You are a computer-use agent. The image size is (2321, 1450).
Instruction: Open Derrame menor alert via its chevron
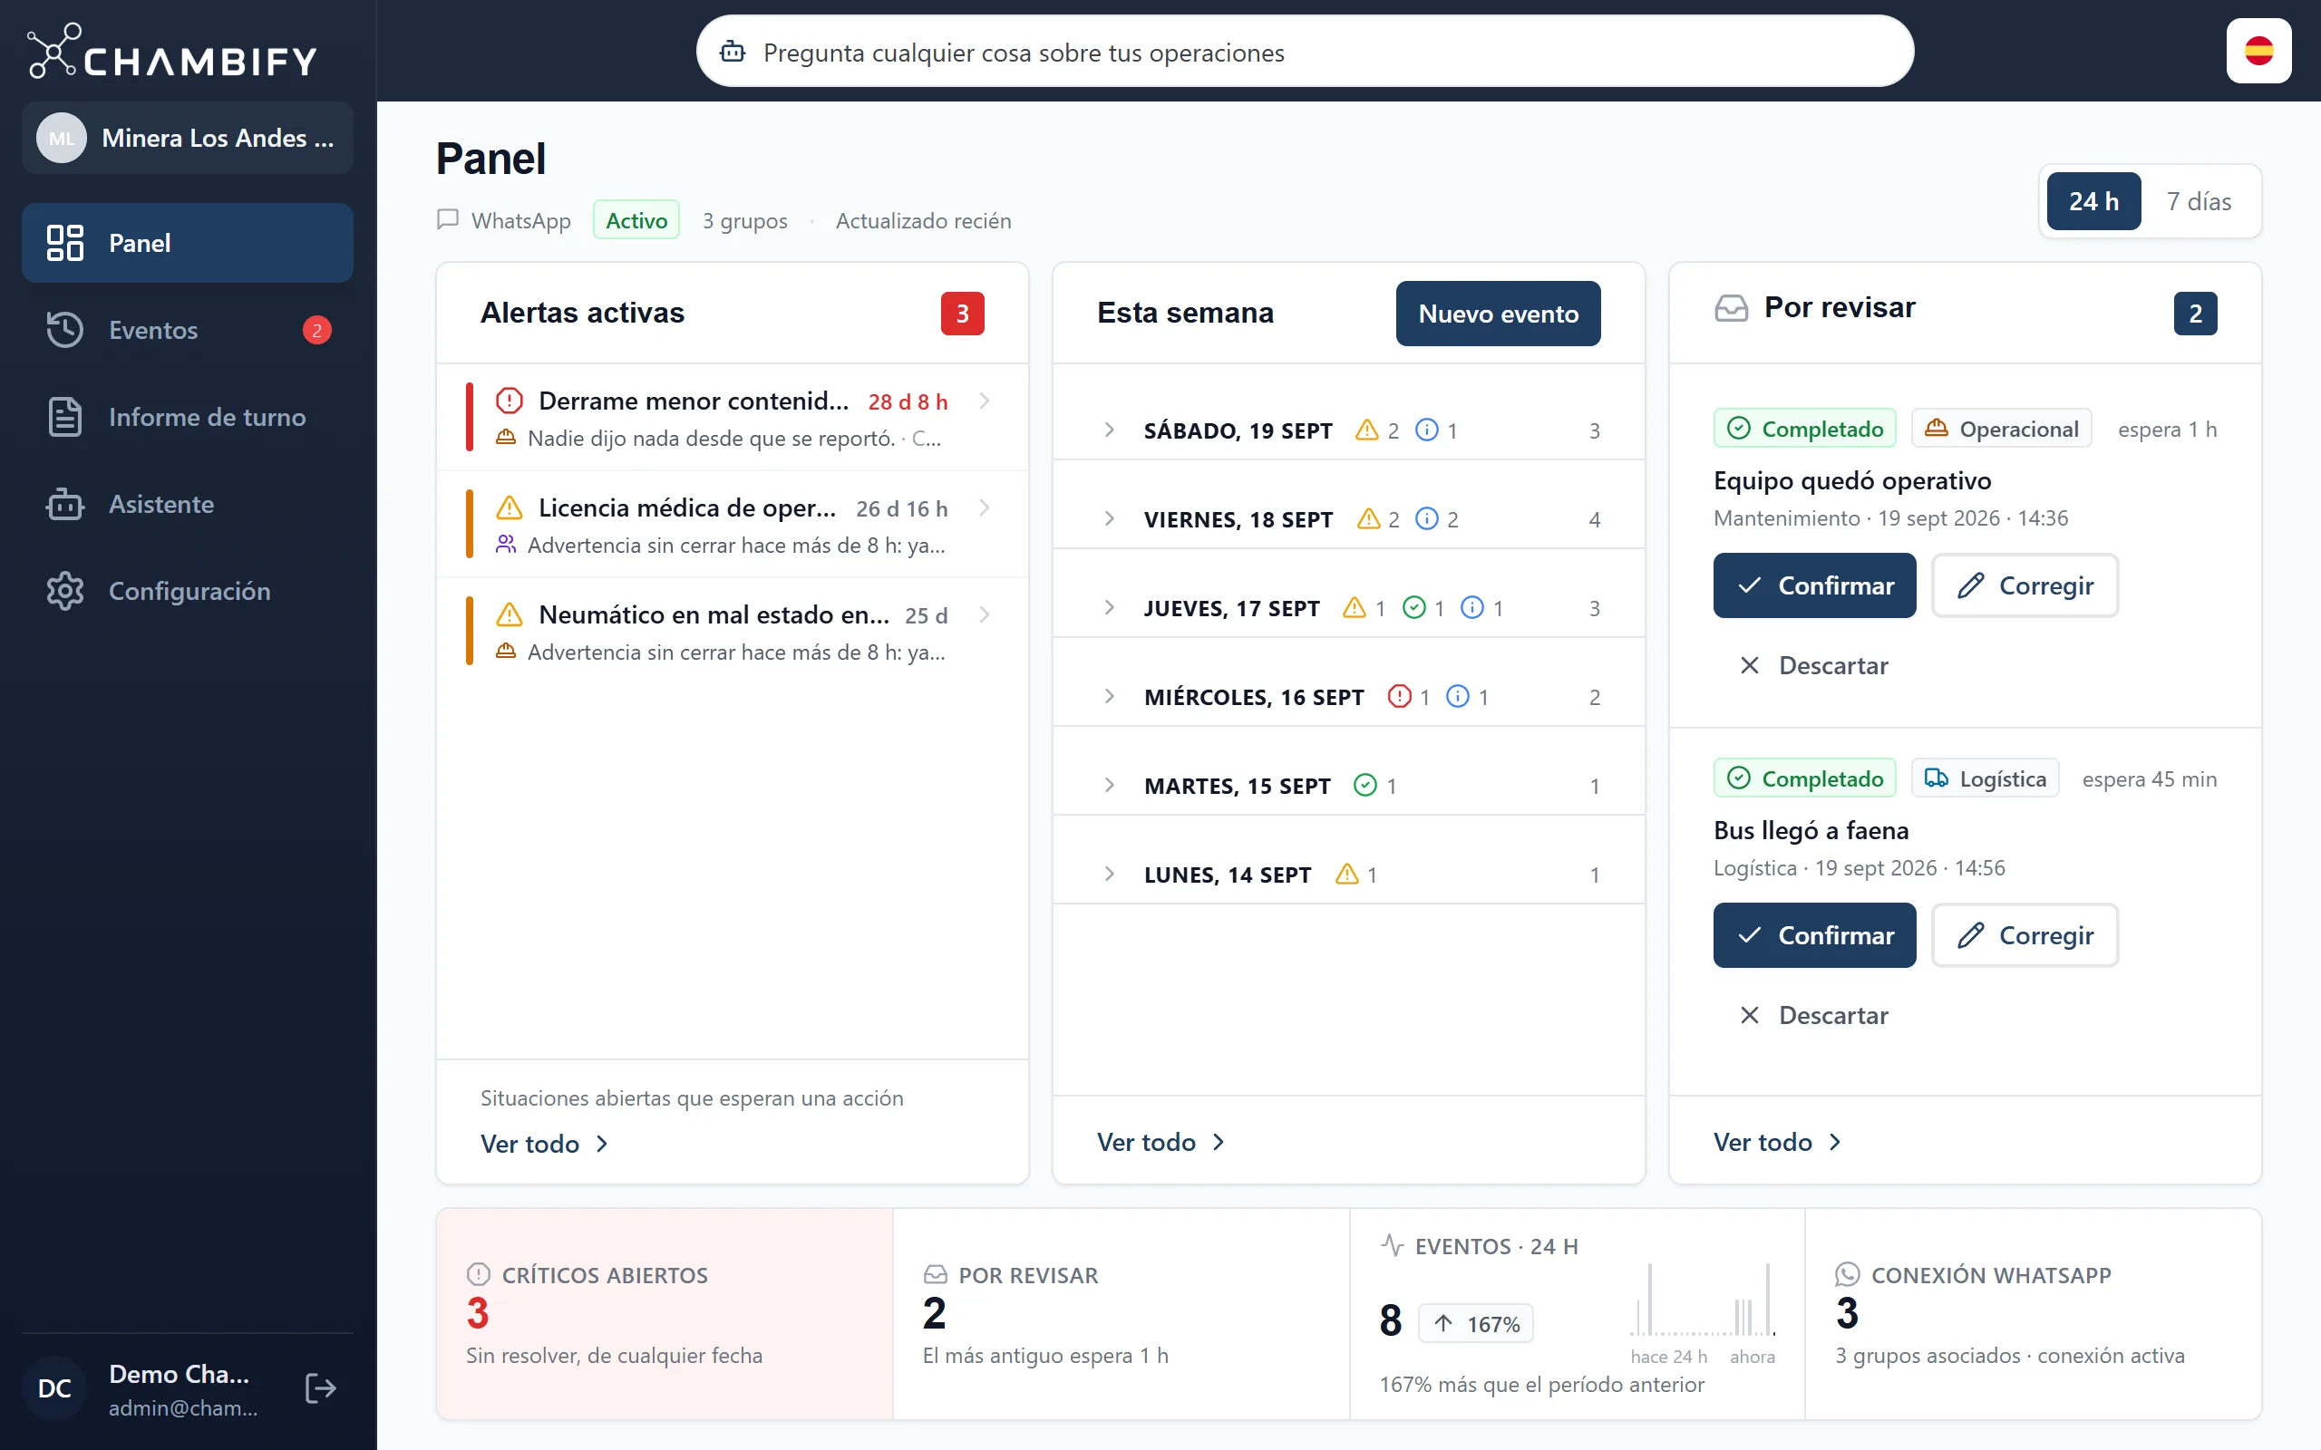[984, 401]
